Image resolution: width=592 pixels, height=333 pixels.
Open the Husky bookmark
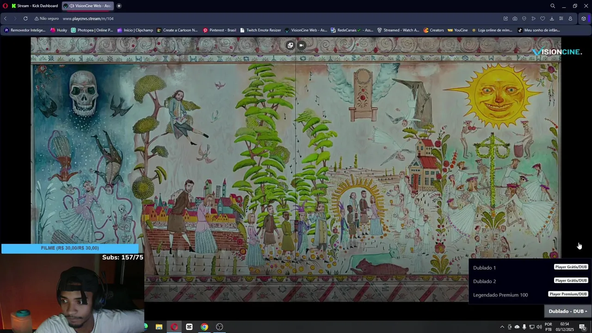[59, 30]
